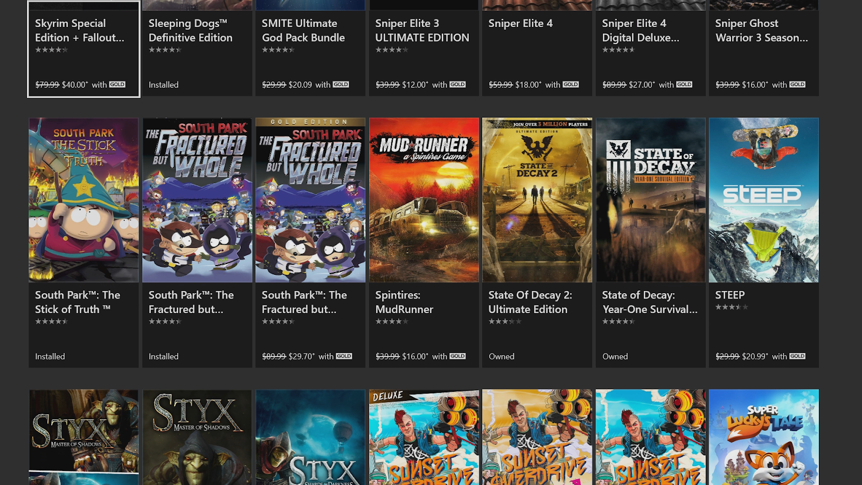This screenshot has width=862, height=485.
Task: Click "Installed" under Stick of Truth
Action: point(50,356)
